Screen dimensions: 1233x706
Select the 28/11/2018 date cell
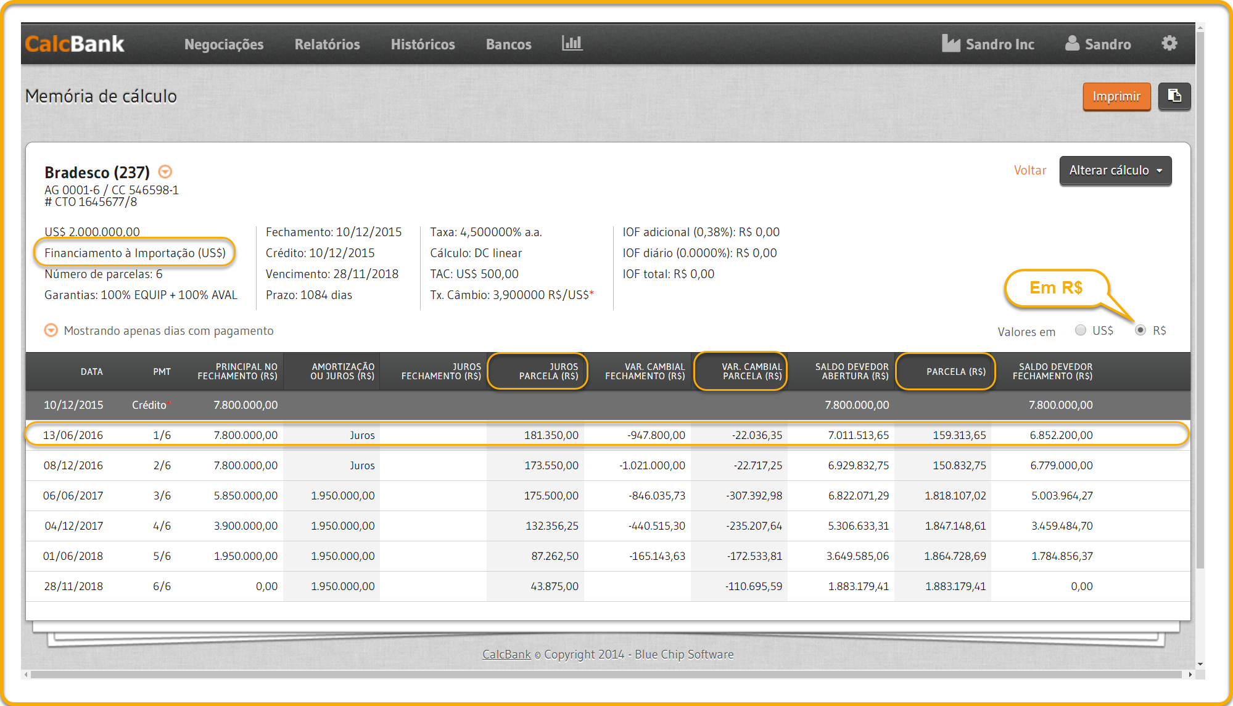(x=73, y=586)
